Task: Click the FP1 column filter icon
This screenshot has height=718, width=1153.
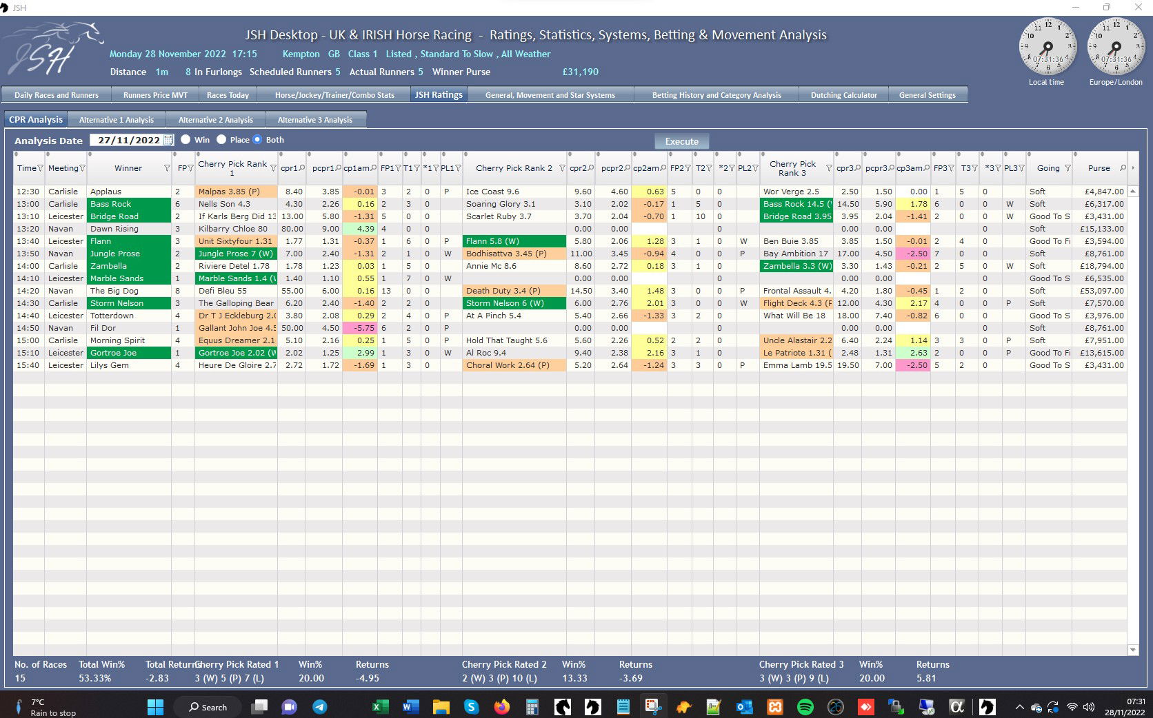Action: tap(397, 168)
